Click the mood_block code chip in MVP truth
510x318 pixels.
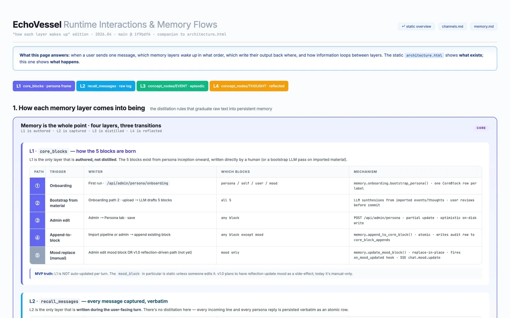(x=129, y=273)
